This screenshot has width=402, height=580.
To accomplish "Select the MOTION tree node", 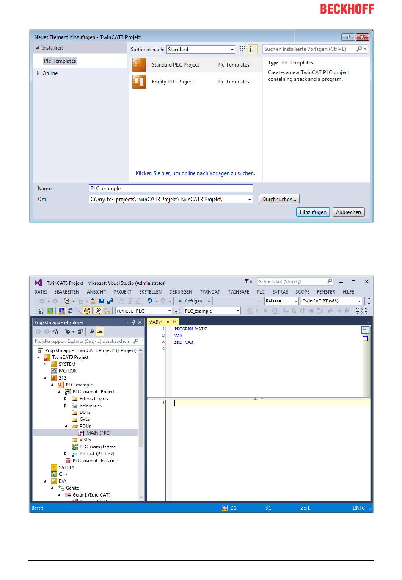I will (x=68, y=371).
